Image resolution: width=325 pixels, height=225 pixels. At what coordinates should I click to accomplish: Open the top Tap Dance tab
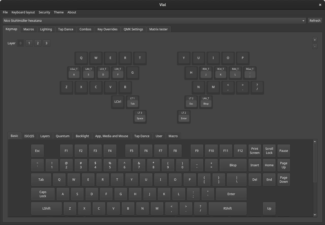(x=66, y=29)
